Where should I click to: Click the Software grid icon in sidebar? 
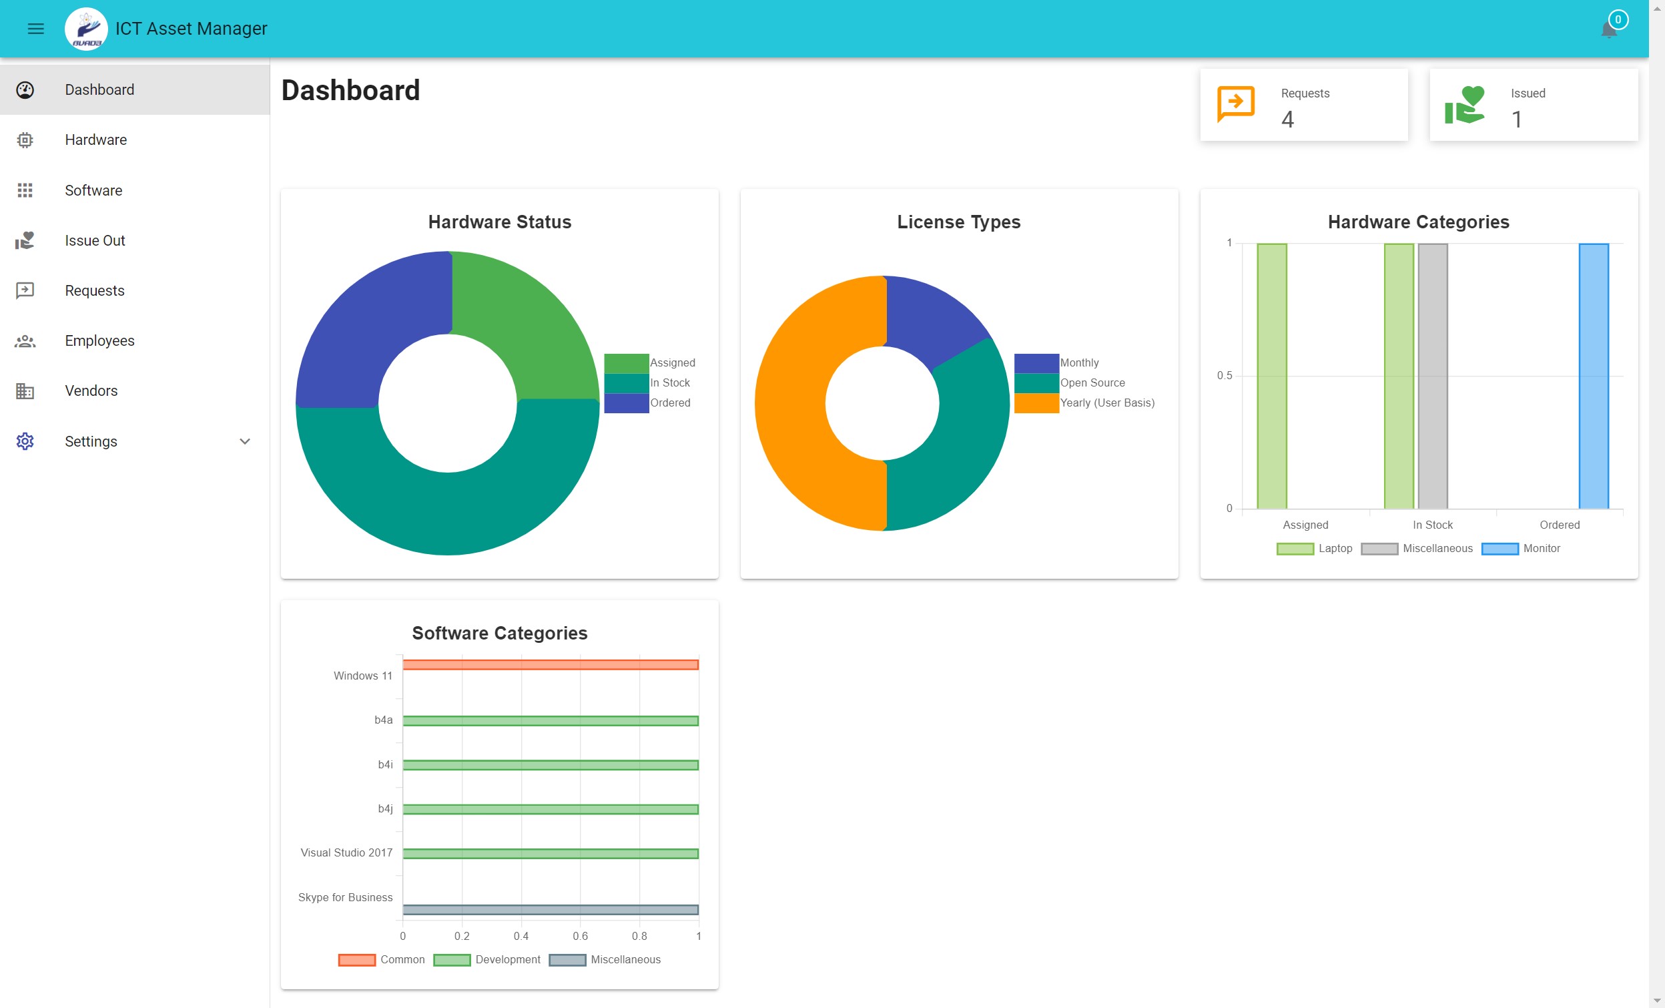[x=25, y=190]
